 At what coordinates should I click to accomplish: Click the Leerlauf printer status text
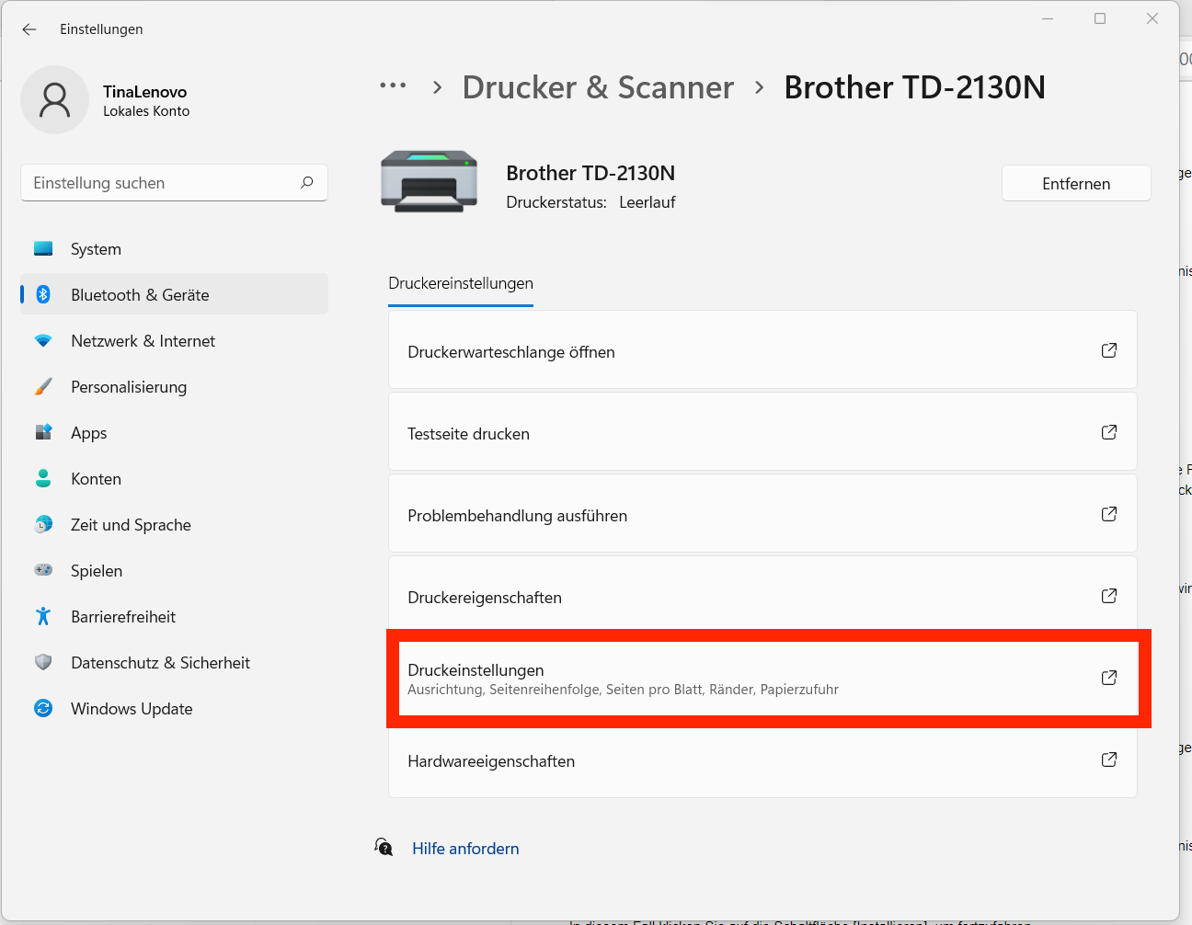648,202
